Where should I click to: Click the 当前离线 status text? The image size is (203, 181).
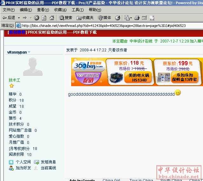pyautogui.click(x=48, y=168)
